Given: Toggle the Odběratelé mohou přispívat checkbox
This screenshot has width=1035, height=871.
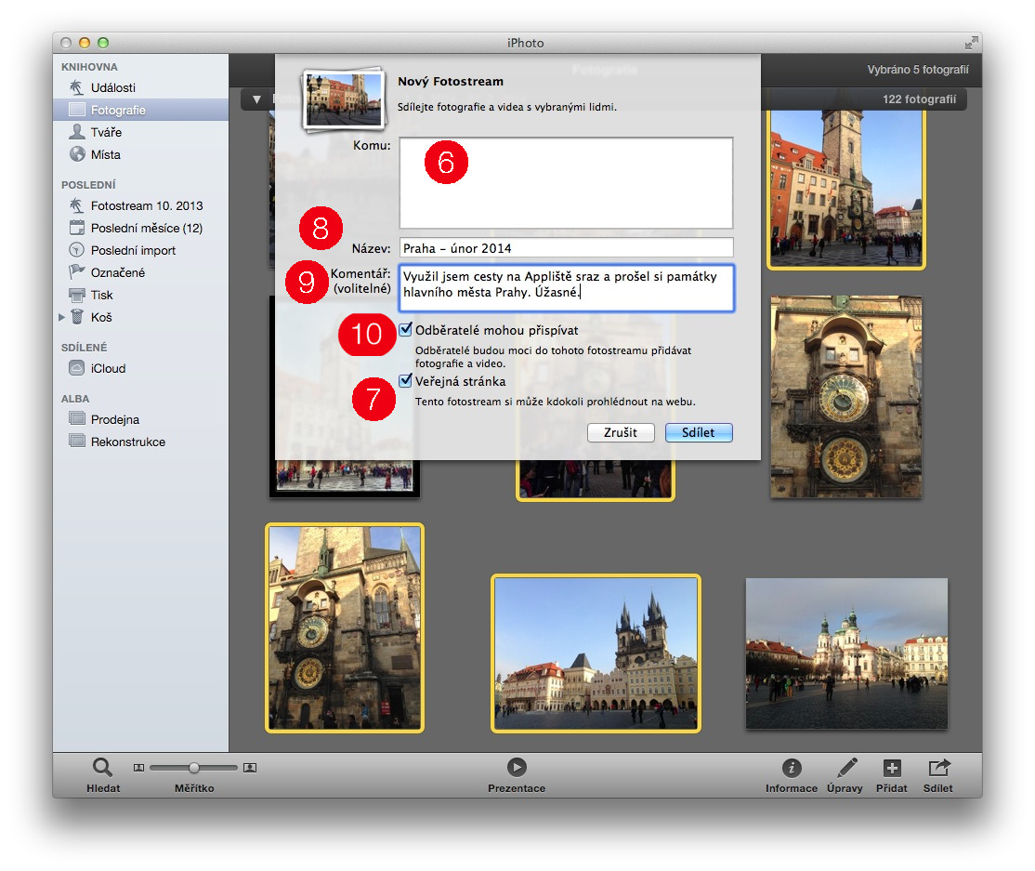Looking at the screenshot, I should pos(406,330).
